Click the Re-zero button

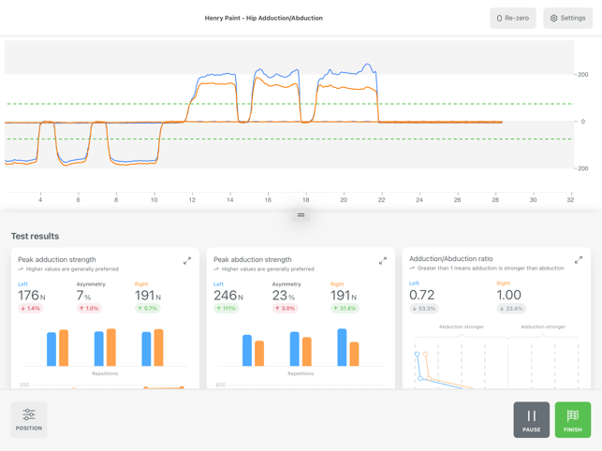coord(513,18)
